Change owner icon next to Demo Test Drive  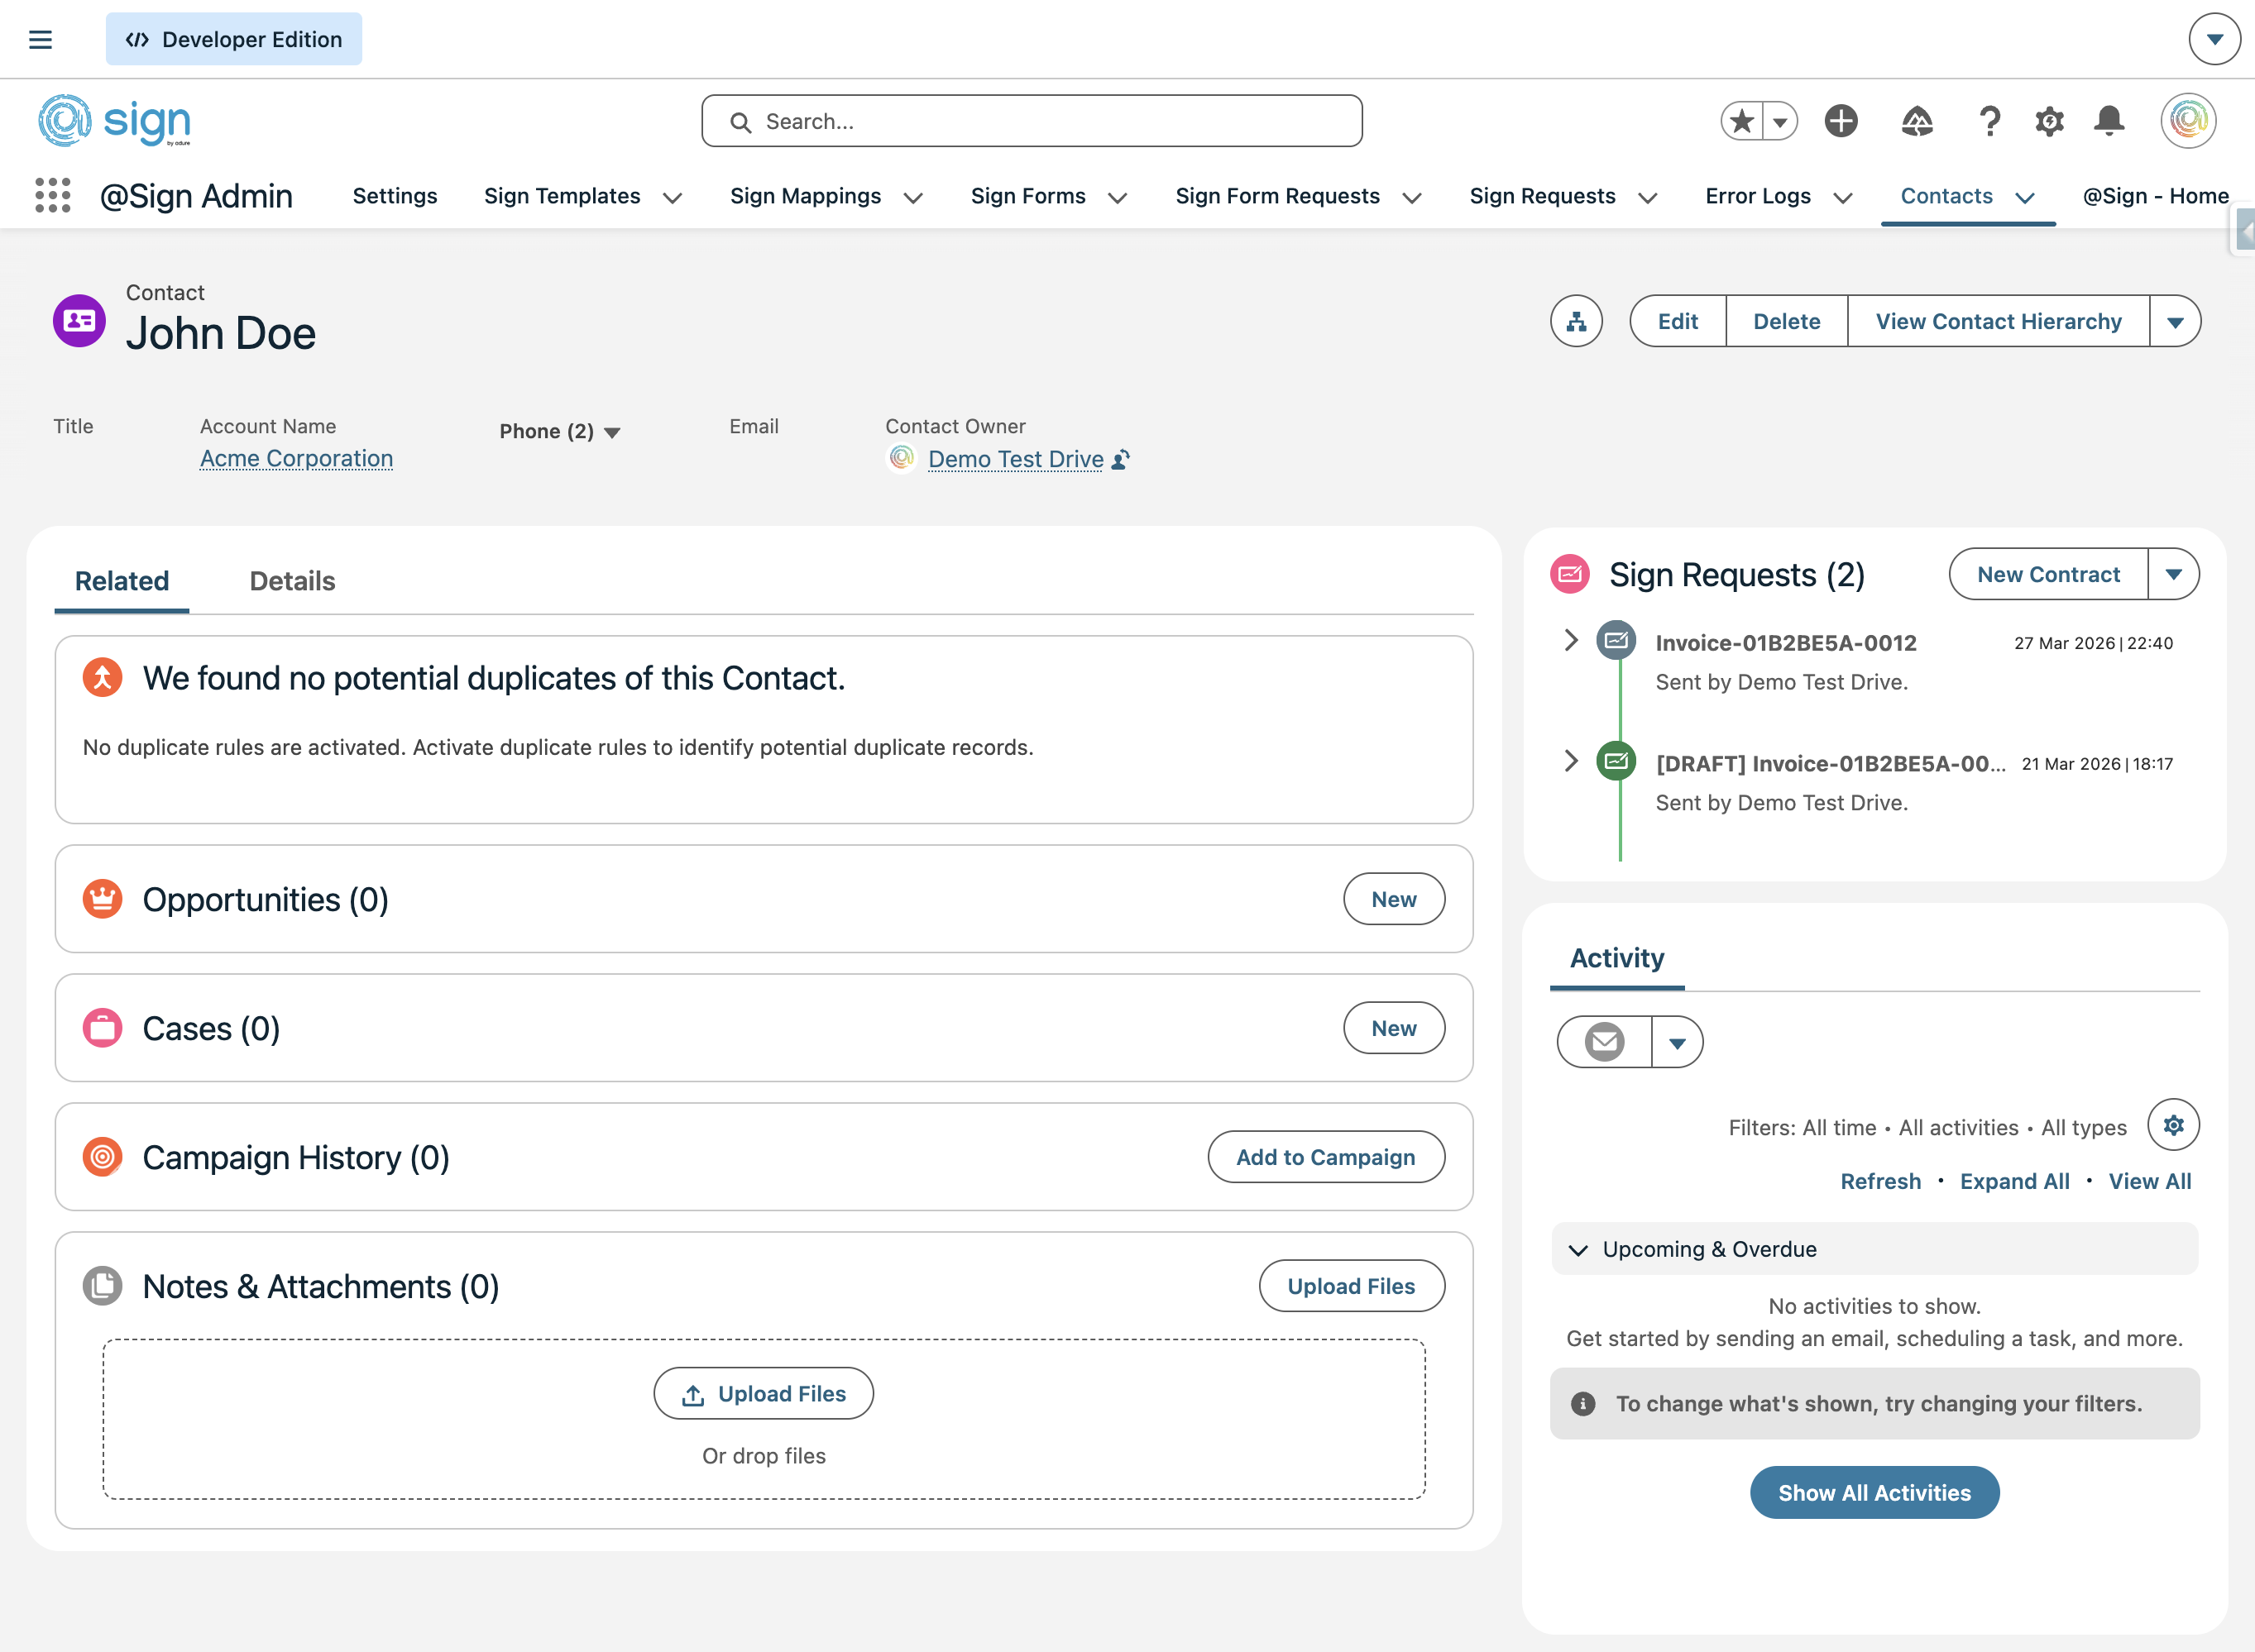click(1122, 459)
